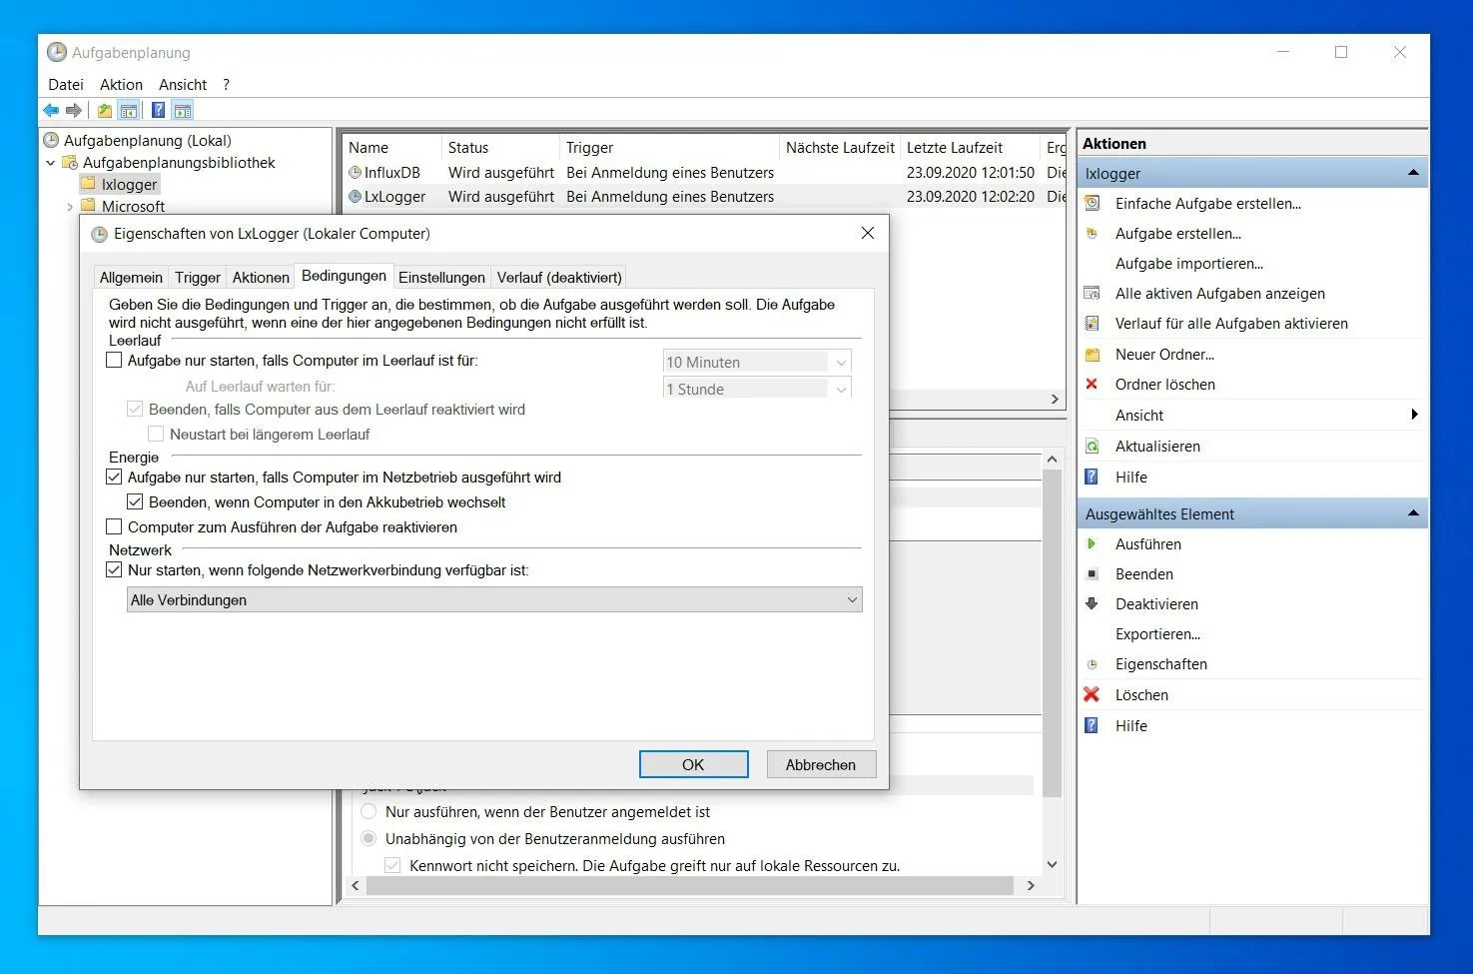The image size is (1473, 974).
Task: Switch to the Aktionen tab
Action: pyautogui.click(x=261, y=278)
